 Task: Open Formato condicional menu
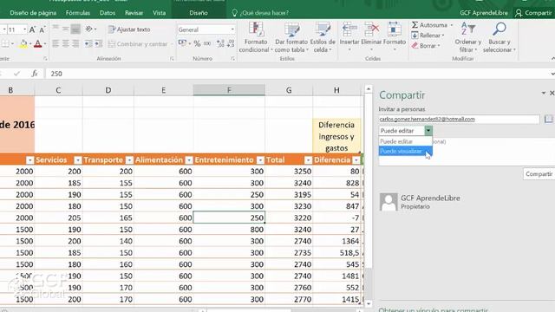[x=256, y=37]
